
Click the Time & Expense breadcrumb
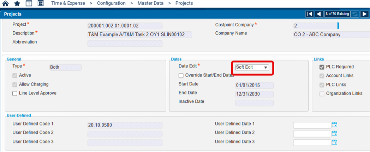68,3
